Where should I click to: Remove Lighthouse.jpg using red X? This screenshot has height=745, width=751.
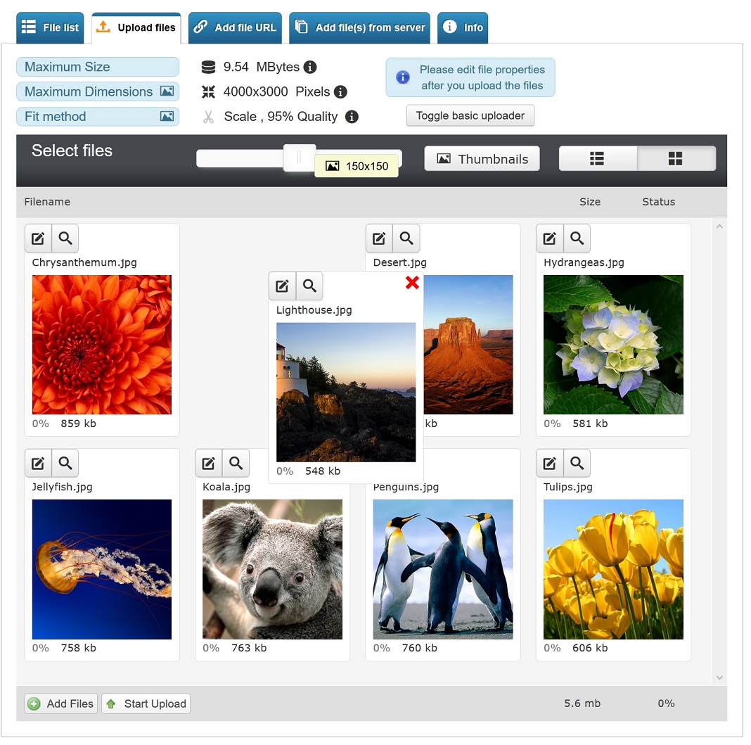pyautogui.click(x=412, y=283)
